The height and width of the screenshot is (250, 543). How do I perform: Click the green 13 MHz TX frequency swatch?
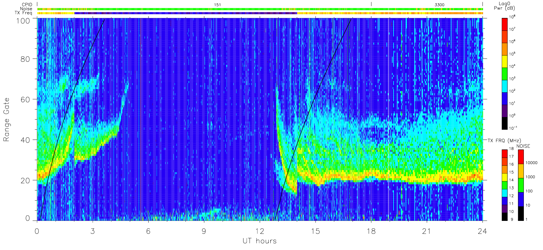[504, 185]
